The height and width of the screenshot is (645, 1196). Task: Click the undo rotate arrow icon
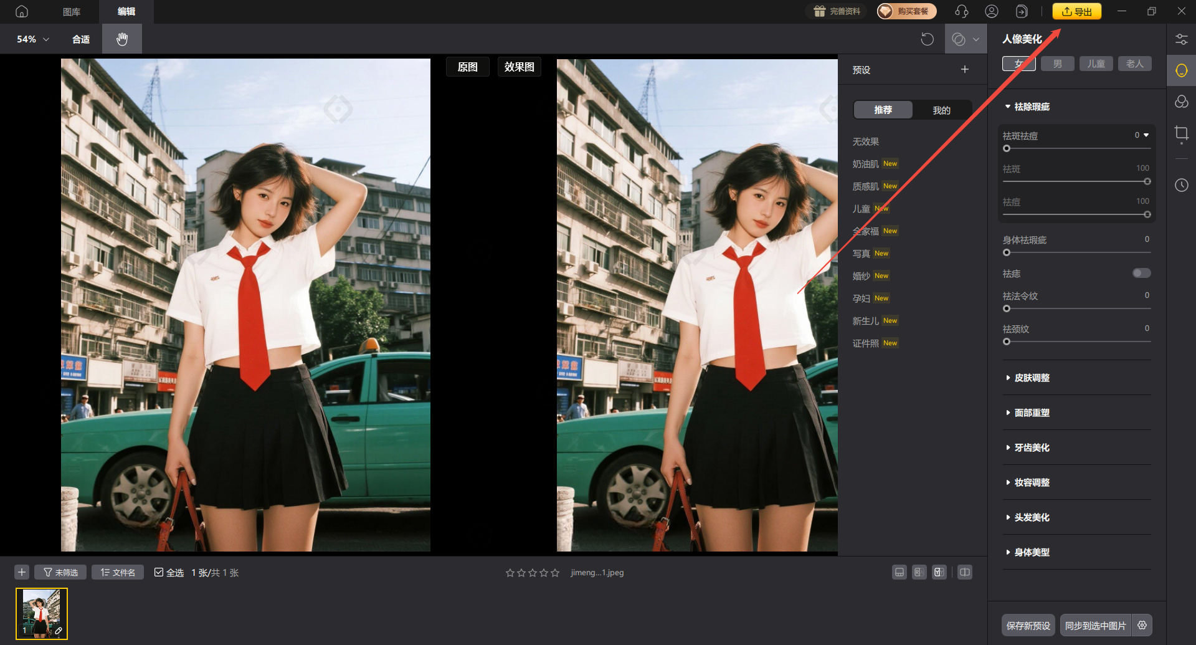click(927, 39)
